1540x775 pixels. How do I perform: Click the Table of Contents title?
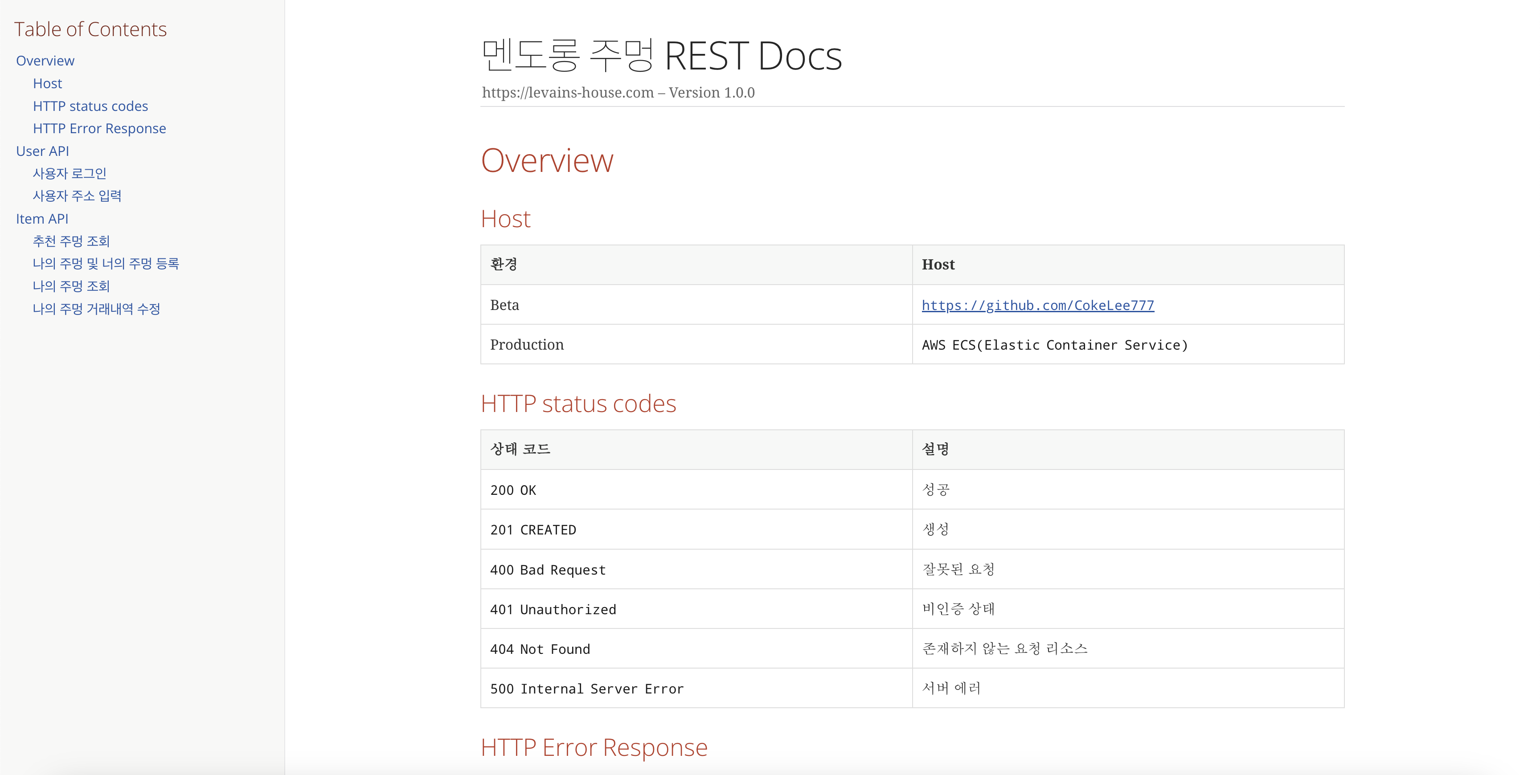90,29
